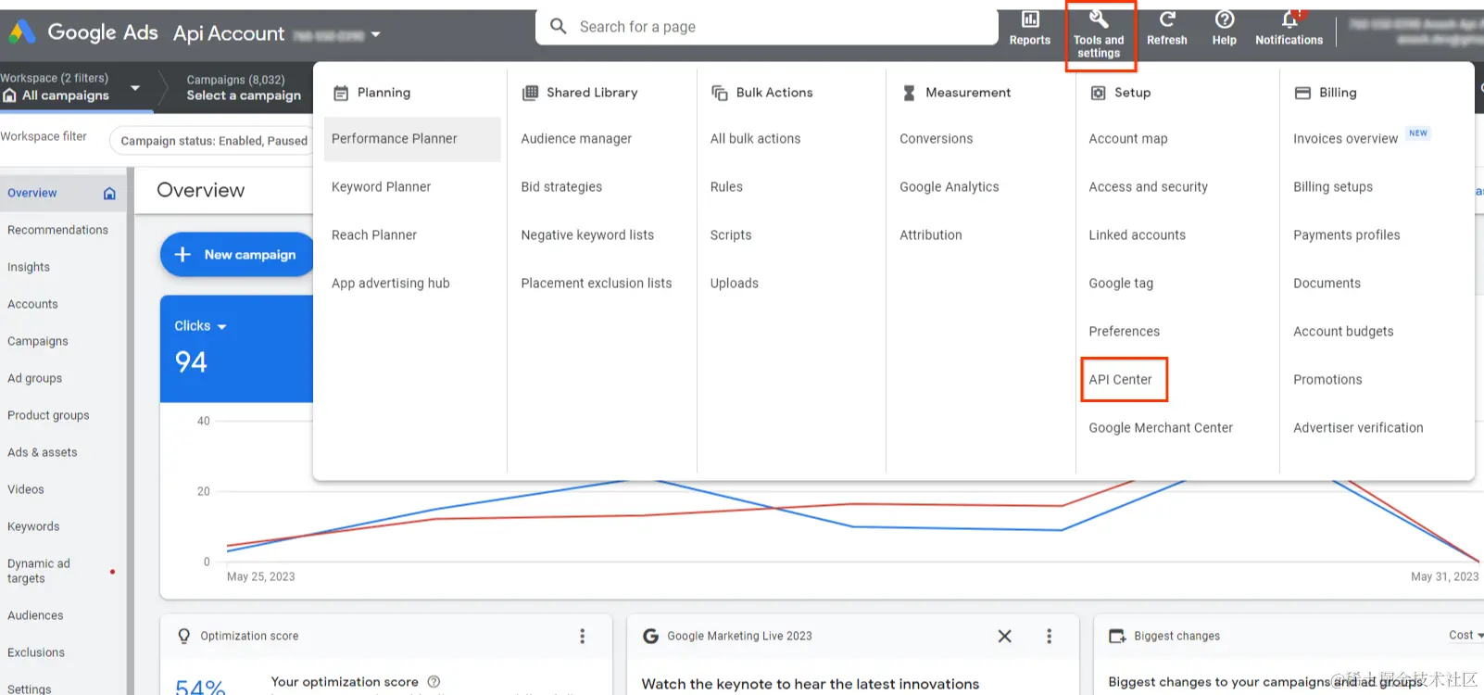Image resolution: width=1484 pixels, height=695 pixels.
Task: Open Google tag
Action: pos(1121,284)
